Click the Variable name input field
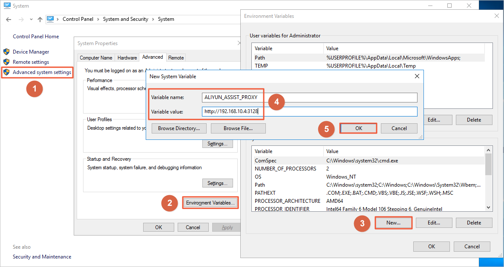This screenshot has height=267, width=504. [x=309, y=97]
